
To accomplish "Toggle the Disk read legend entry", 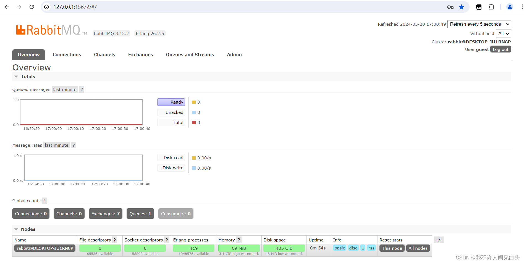I will coord(171,158).
